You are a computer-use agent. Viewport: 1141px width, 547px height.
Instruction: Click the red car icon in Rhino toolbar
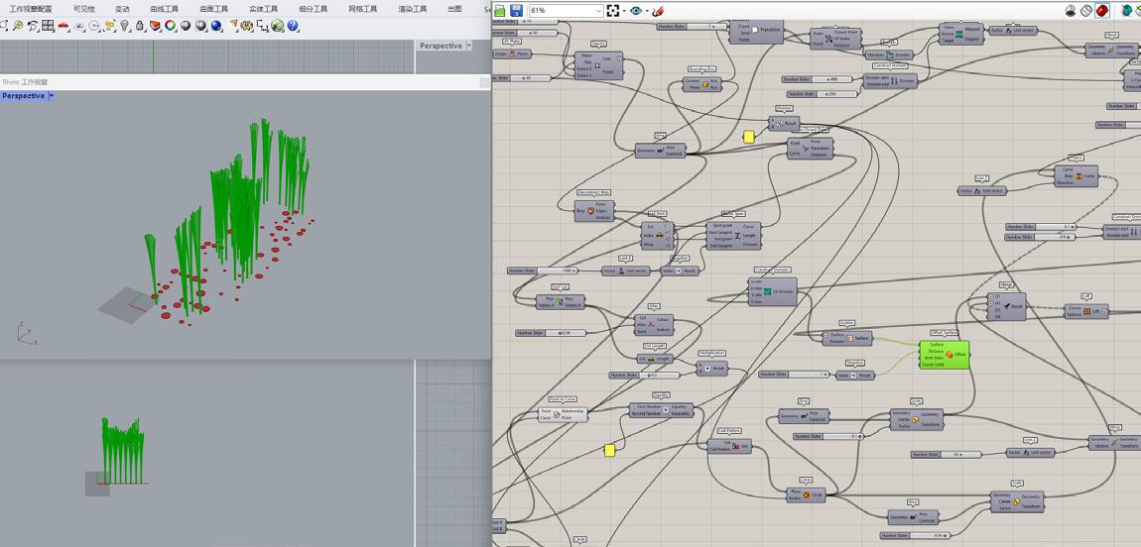coord(63,26)
